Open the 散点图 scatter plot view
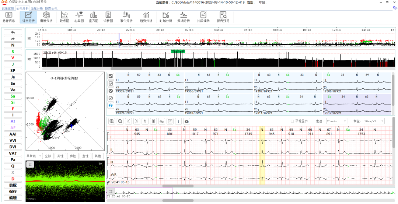Viewport: 398px width, 204px height. point(64,17)
